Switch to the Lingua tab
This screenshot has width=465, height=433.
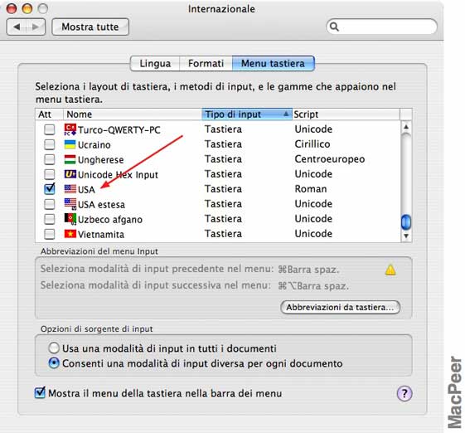coord(155,64)
